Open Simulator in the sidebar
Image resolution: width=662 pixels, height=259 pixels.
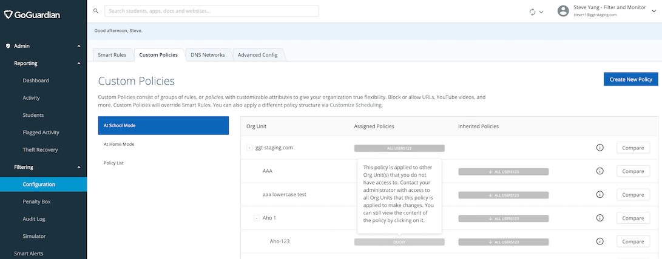coord(34,236)
